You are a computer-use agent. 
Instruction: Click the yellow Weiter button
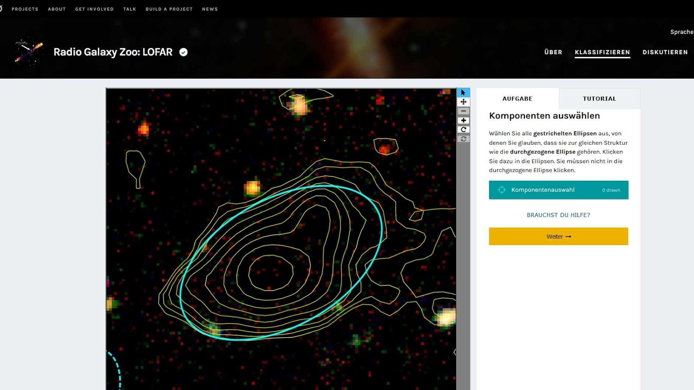pyautogui.click(x=558, y=237)
